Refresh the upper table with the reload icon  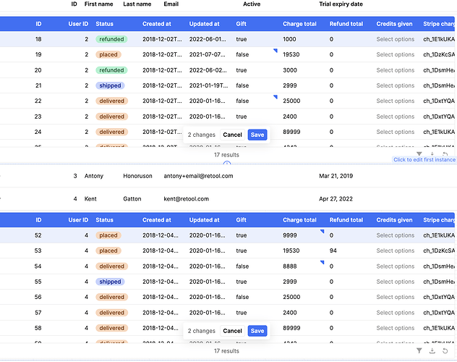pyautogui.click(x=445, y=153)
